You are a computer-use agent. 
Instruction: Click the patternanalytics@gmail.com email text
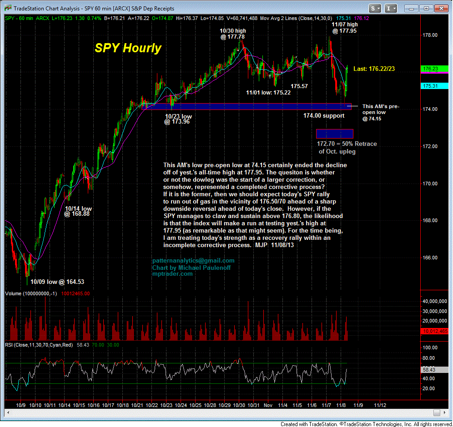coord(193,261)
